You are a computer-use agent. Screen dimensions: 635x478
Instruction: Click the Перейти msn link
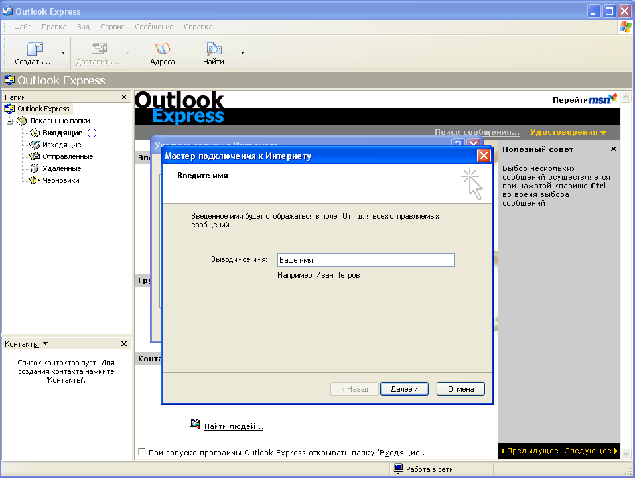coord(585,99)
